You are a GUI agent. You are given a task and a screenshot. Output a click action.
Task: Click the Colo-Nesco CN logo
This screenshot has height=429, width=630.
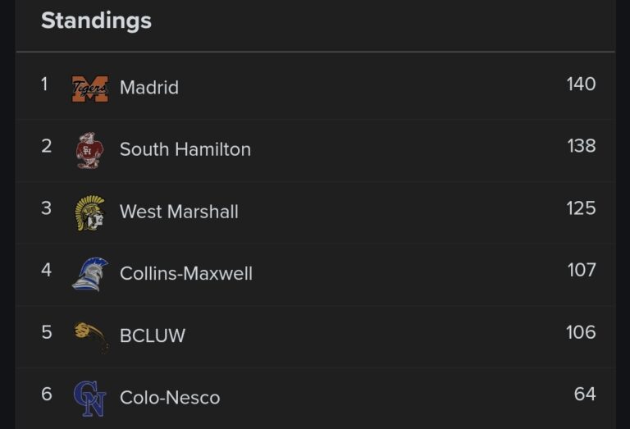click(89, 398)
